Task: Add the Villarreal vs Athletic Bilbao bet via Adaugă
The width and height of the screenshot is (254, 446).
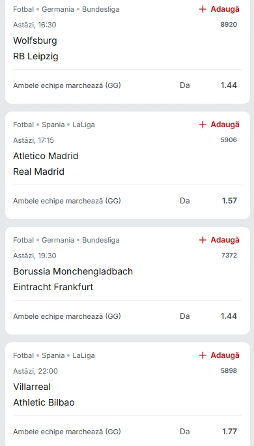Action: 219,355
